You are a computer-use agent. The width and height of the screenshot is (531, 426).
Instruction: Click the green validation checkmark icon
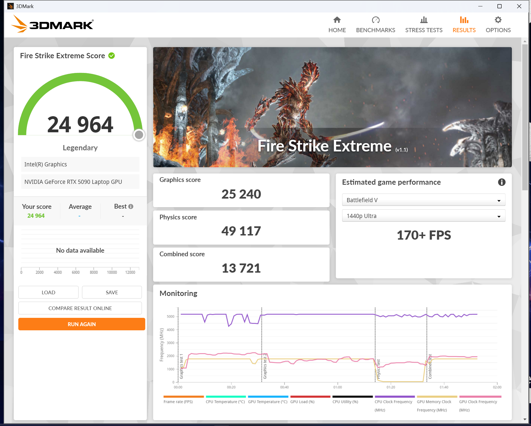(112, 56)
